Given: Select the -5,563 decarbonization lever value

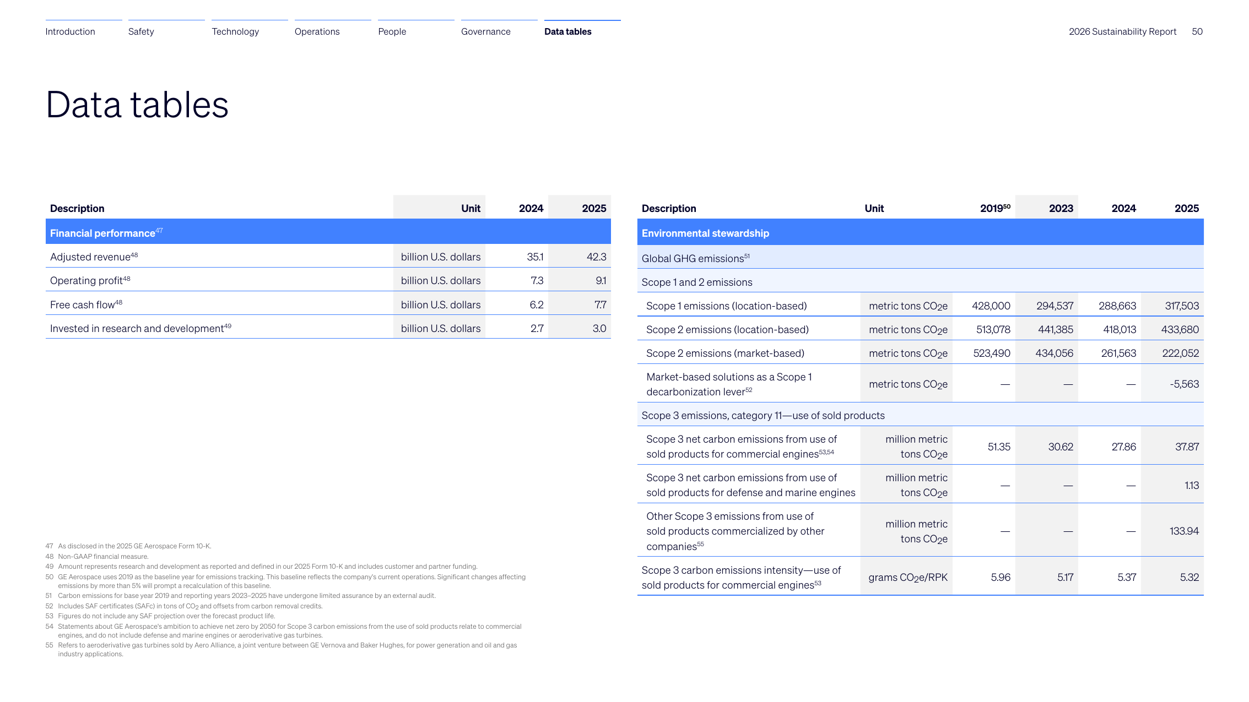Looking at the screenshot, I should click(1184, 384).
